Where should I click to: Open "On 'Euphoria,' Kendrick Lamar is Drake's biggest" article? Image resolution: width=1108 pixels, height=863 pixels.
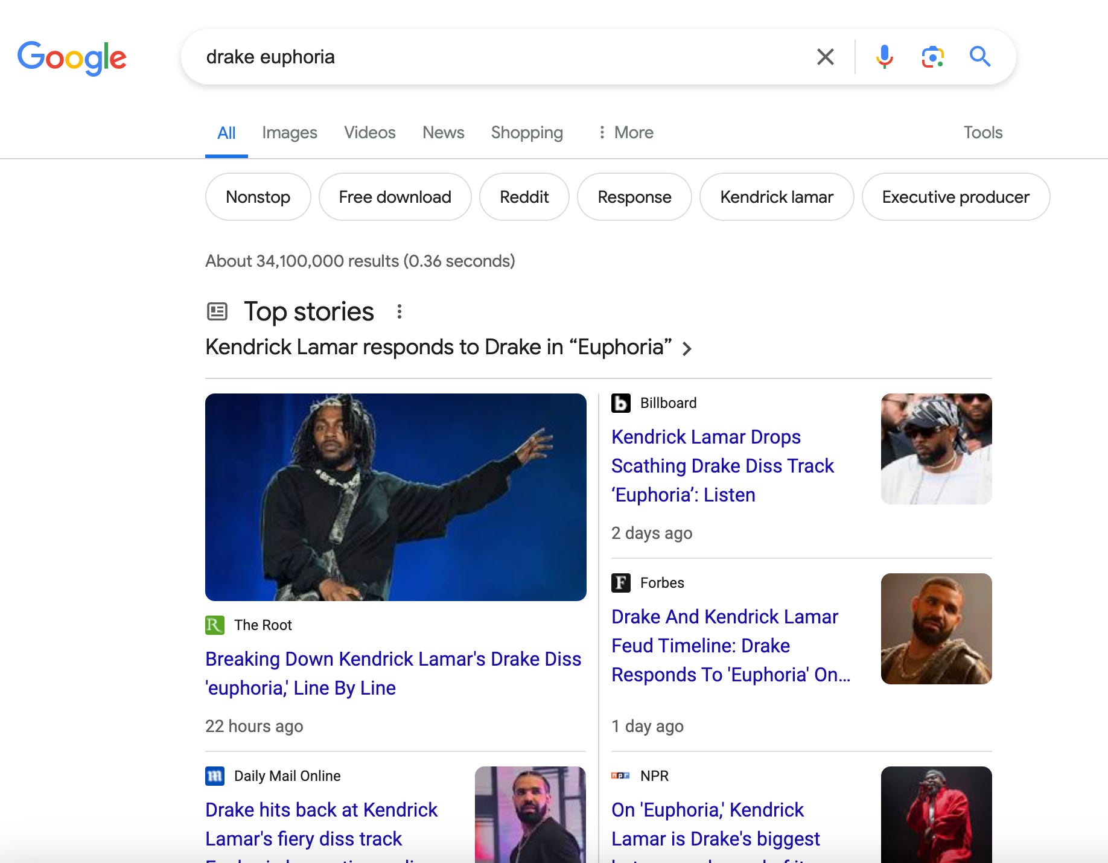pos(715,830)
